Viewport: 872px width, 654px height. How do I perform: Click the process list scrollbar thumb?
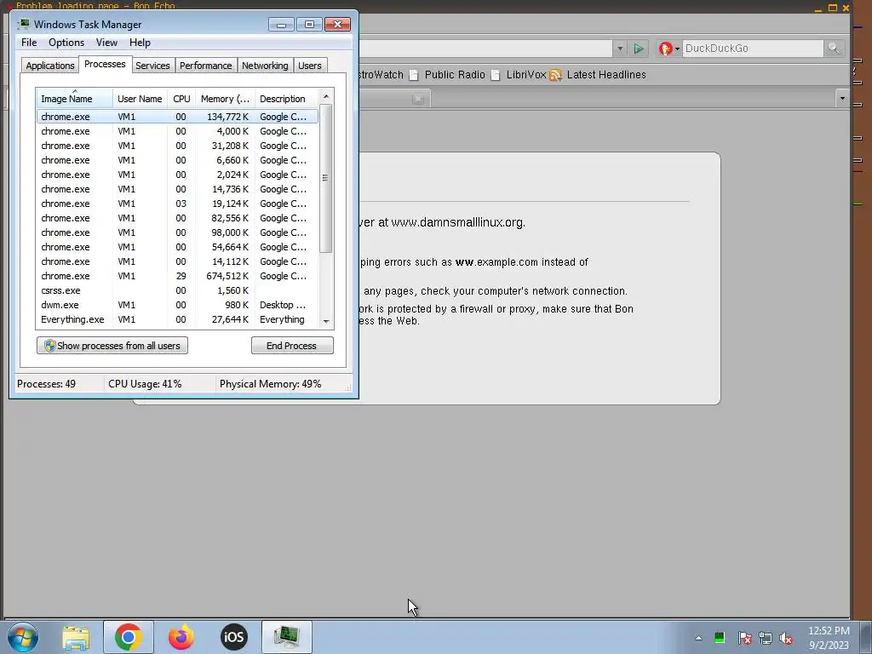tap(326, 178)
